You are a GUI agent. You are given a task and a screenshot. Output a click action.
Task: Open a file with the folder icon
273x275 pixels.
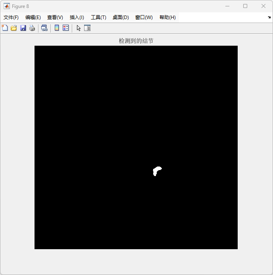14,28
